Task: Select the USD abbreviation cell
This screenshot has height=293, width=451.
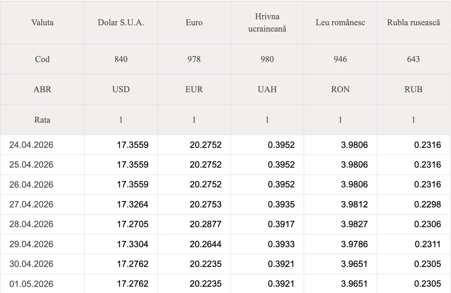Action: [x=121, y=89]
